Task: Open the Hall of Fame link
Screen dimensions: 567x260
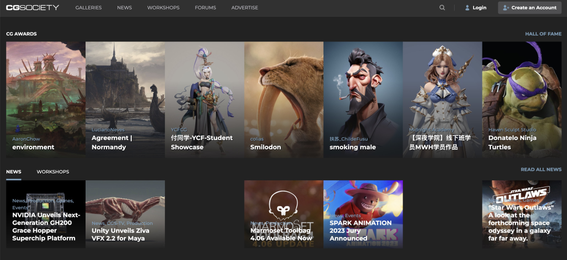Action: pos(543,34)
